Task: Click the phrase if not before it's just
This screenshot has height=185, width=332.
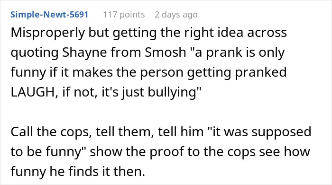Action: click(80, 93)
